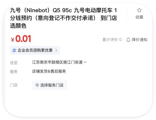Open the 降价通知 price alert text
Screen dimensions: 156x120
pyautogui.click(x=139, y=40)
